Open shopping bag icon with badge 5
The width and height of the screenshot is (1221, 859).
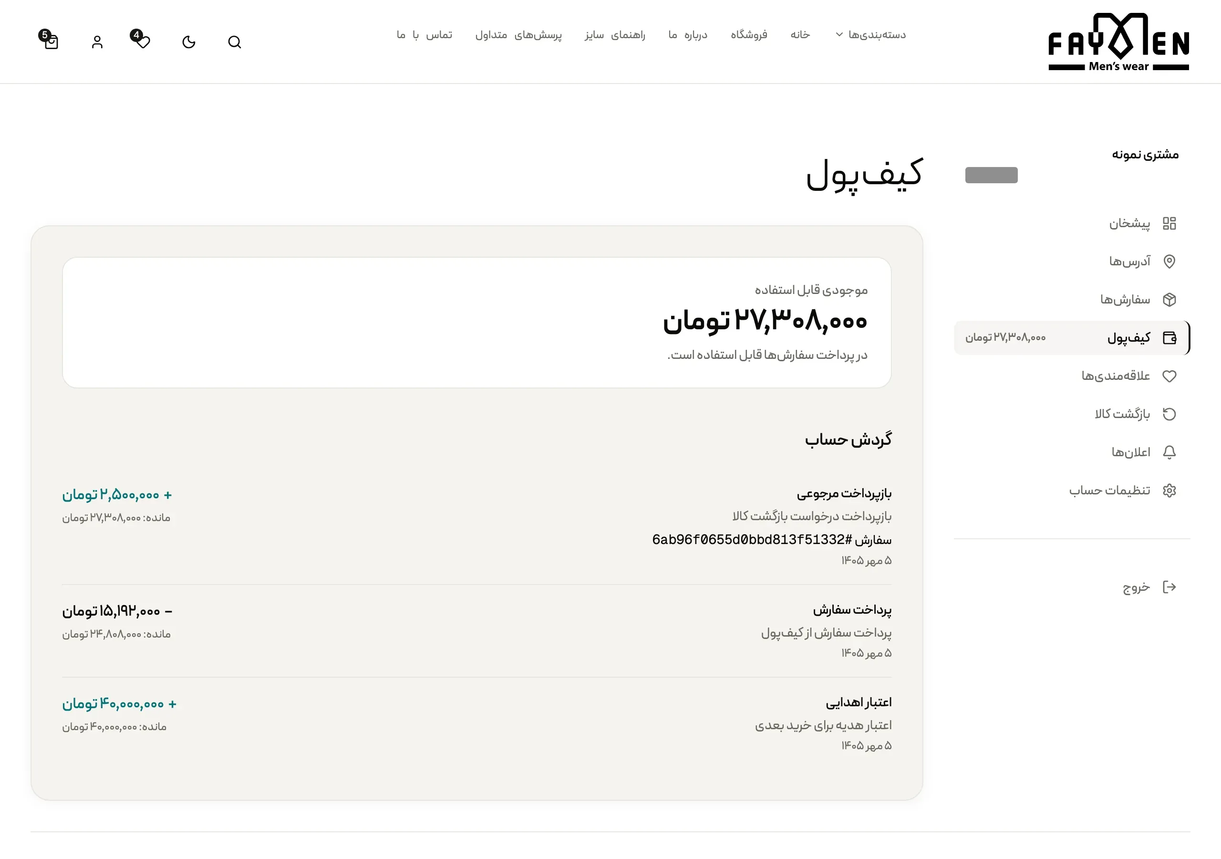click(x=50, y=40)
